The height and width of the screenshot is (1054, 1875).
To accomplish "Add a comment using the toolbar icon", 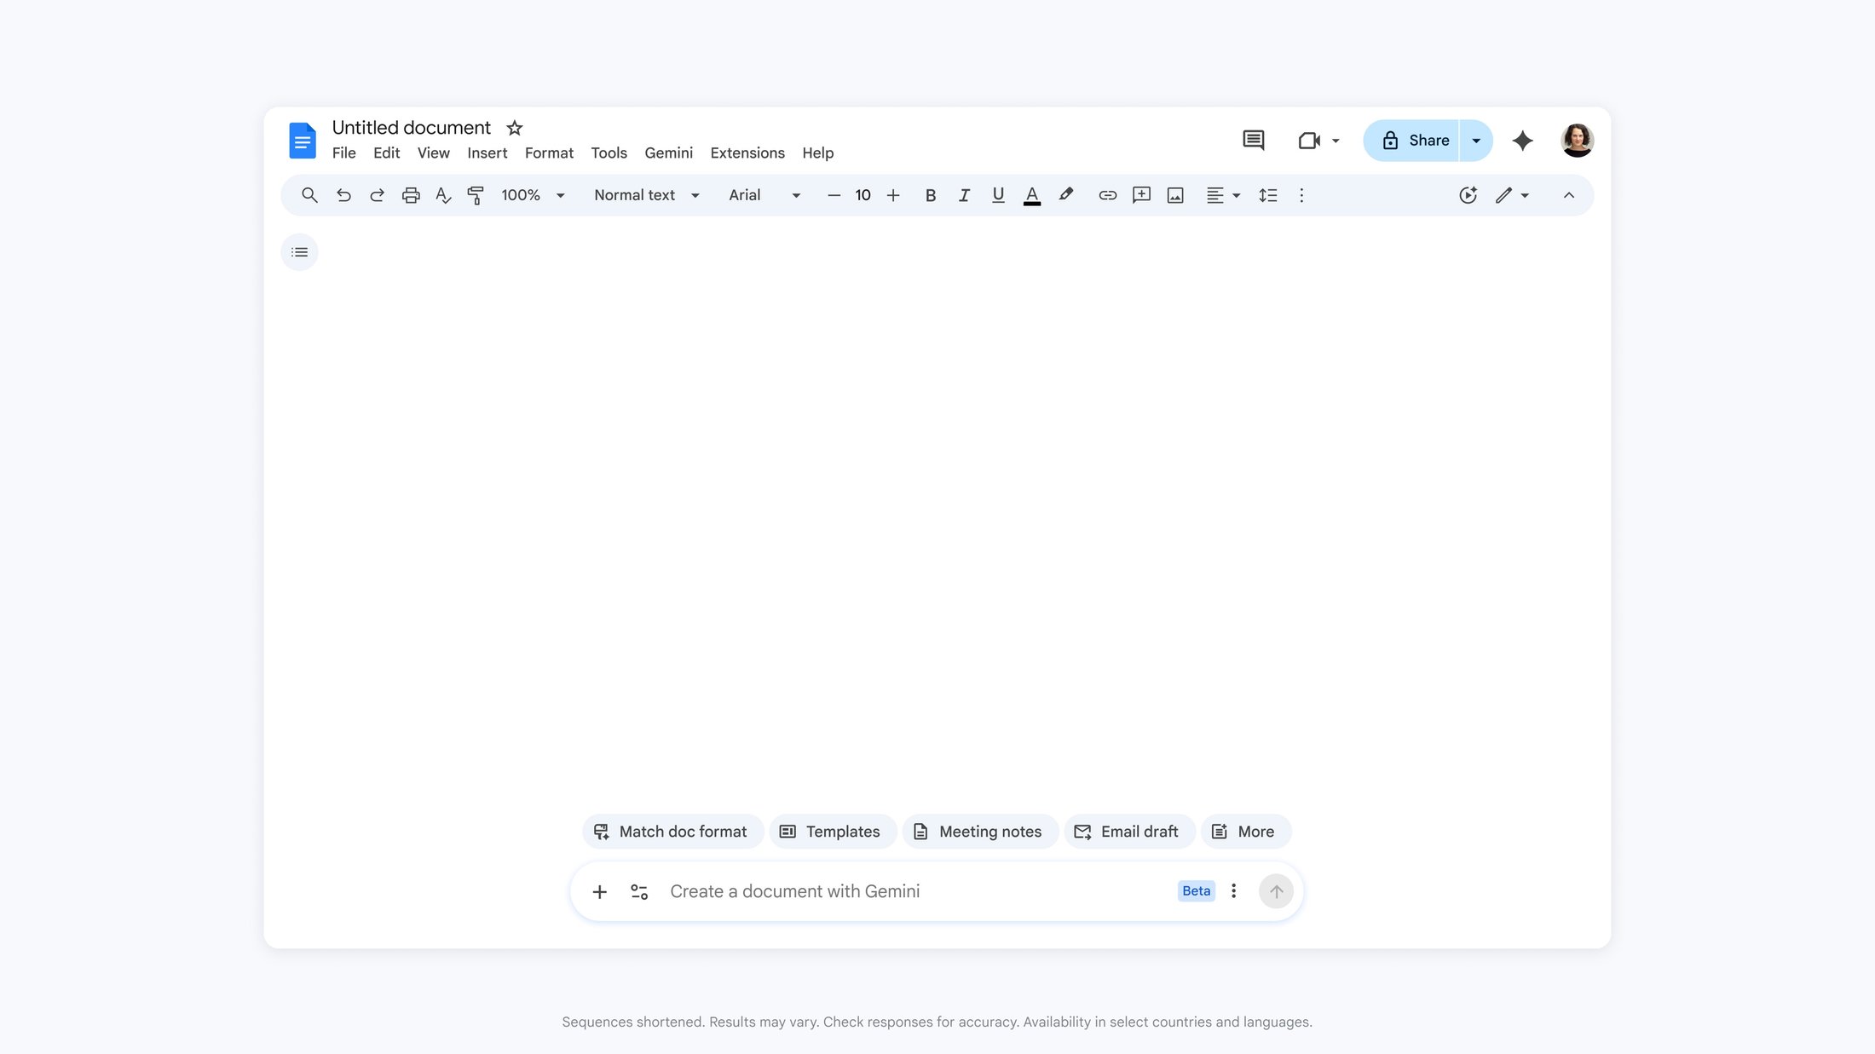I will [1140, 195].
